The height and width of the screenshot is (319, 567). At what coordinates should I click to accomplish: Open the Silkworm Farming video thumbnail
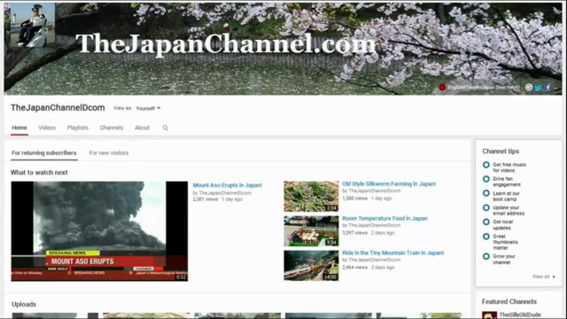pos(311,196)
